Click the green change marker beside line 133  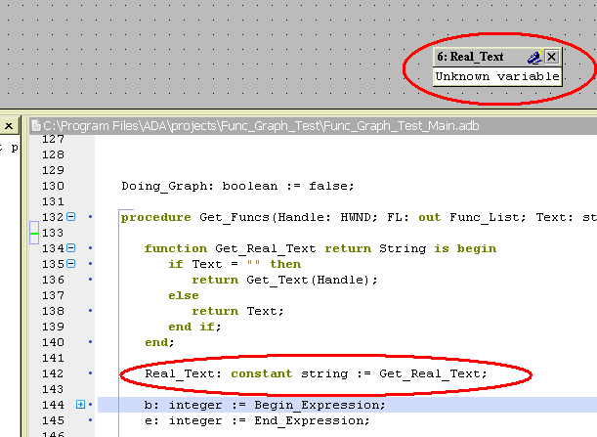click(34, 234)
